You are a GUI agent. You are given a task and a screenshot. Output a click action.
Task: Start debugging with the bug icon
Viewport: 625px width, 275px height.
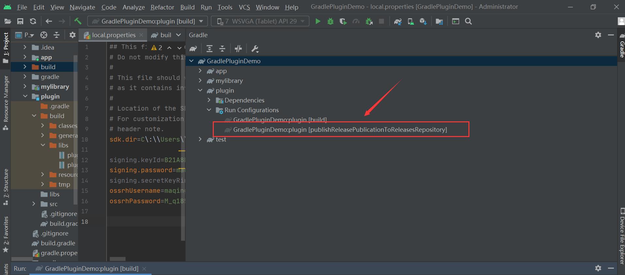click(330, 22)
